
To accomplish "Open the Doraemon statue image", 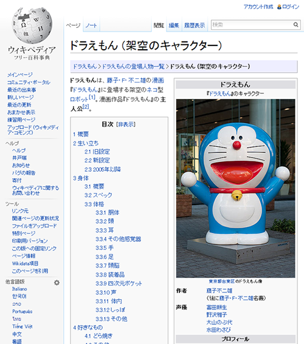I will click(x=235, y=189).
